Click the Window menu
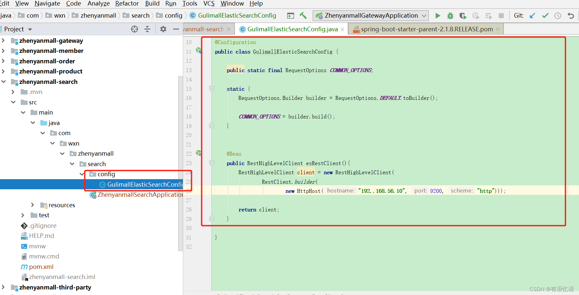The width and height of the screenshot is (579, 295). point(232,4)
